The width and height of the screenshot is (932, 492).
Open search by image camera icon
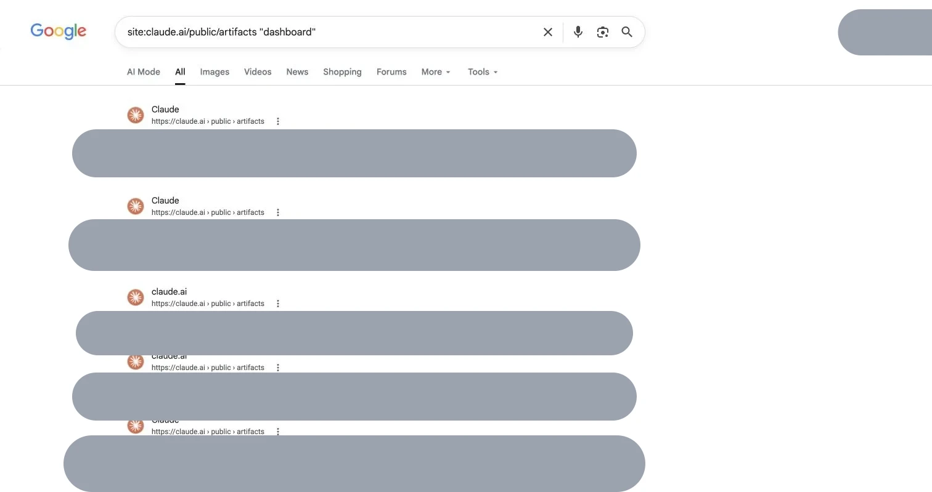tap(603, 32)
